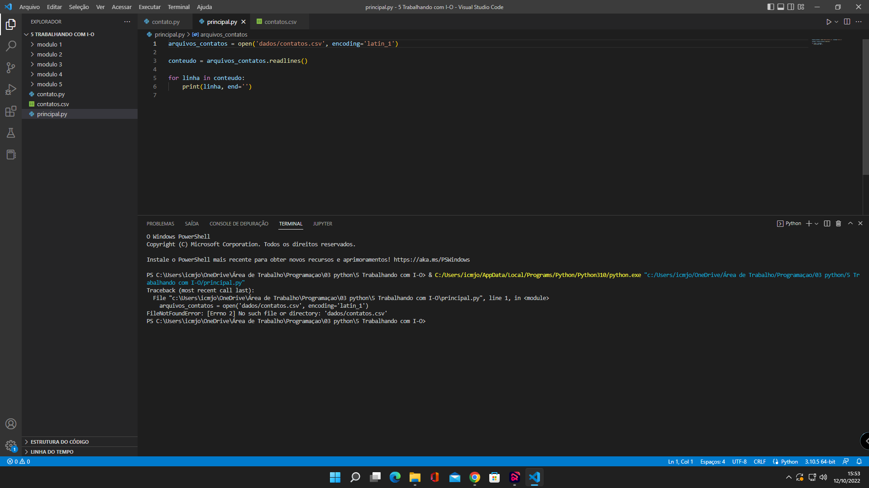Viewport: 869px width, 488px height.
Task: Split the terminal pane
Action: click(827, 224)
